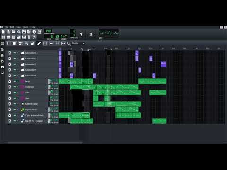Open gear menu of the Kick 09 track

9,121
